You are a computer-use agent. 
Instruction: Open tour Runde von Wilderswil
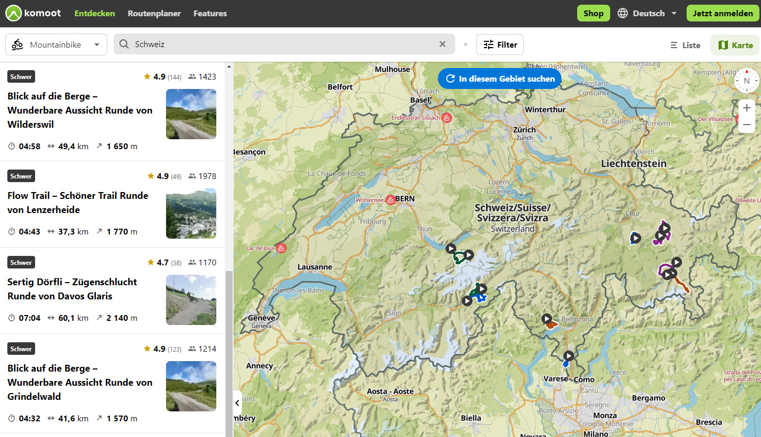coord(80,110)
